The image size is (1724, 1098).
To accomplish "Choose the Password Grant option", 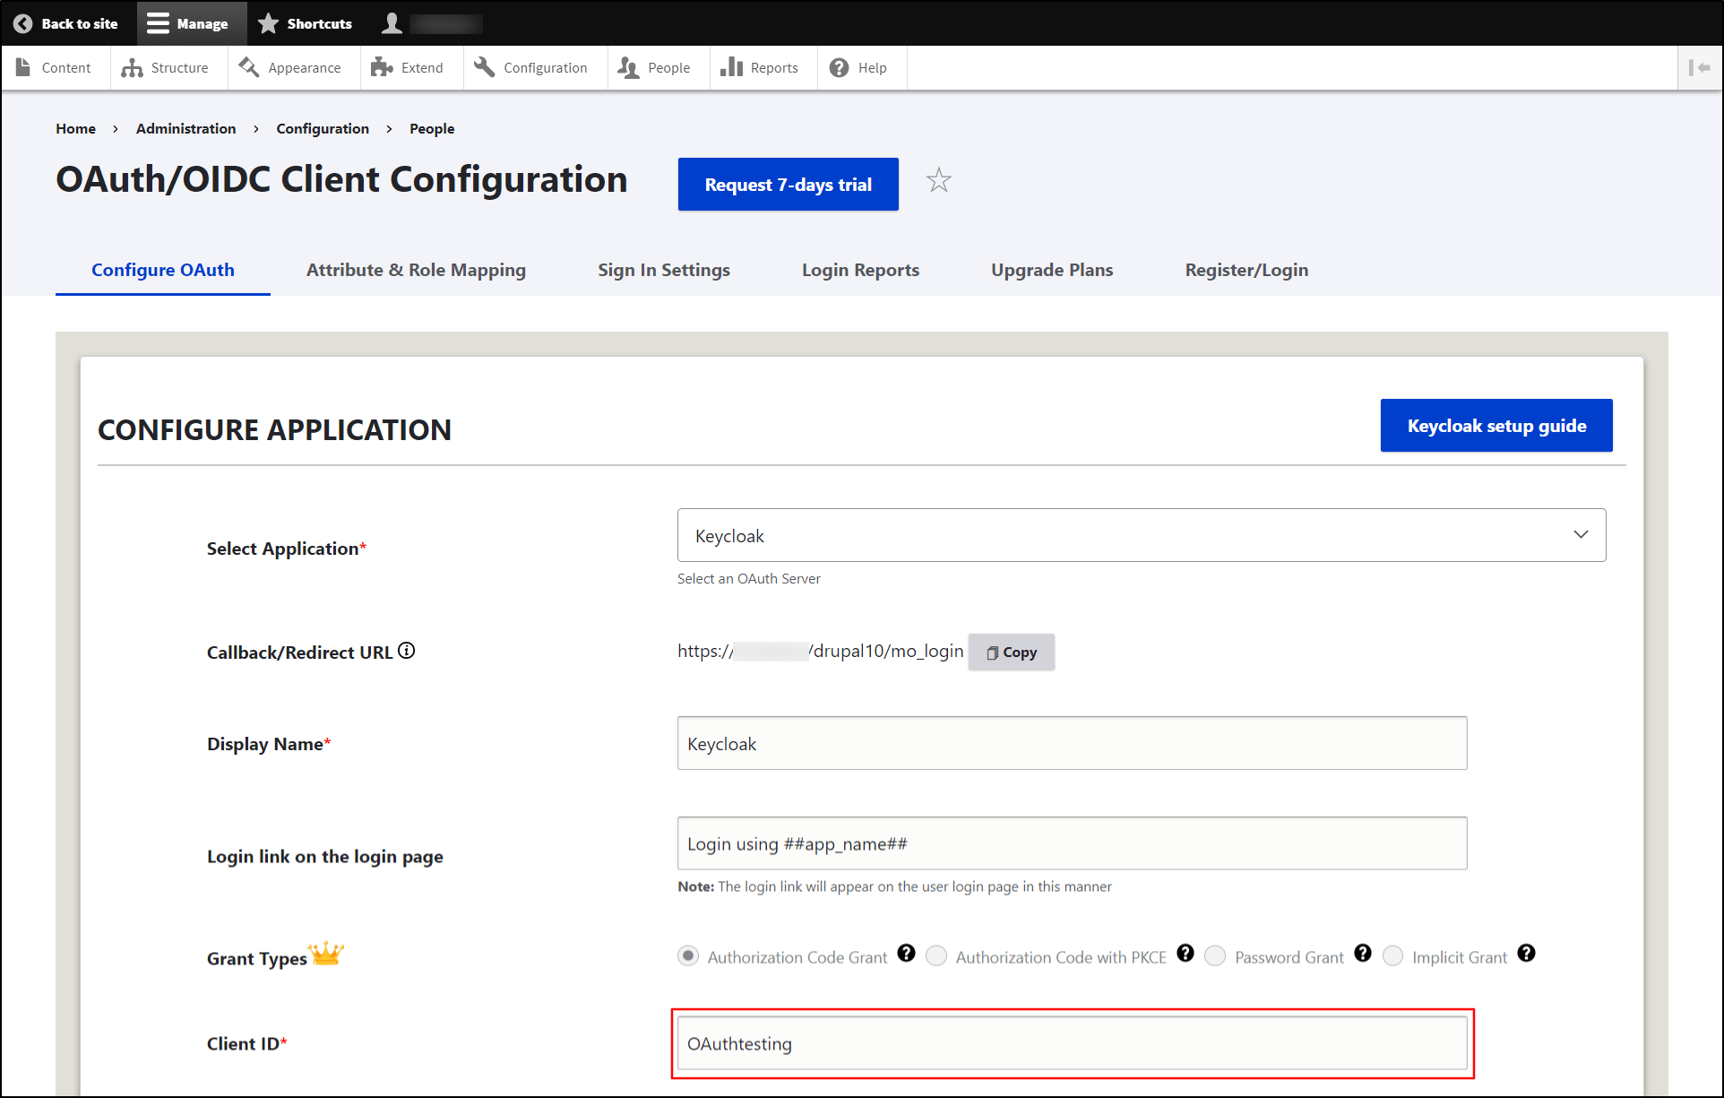I will tap(1215, 955).
